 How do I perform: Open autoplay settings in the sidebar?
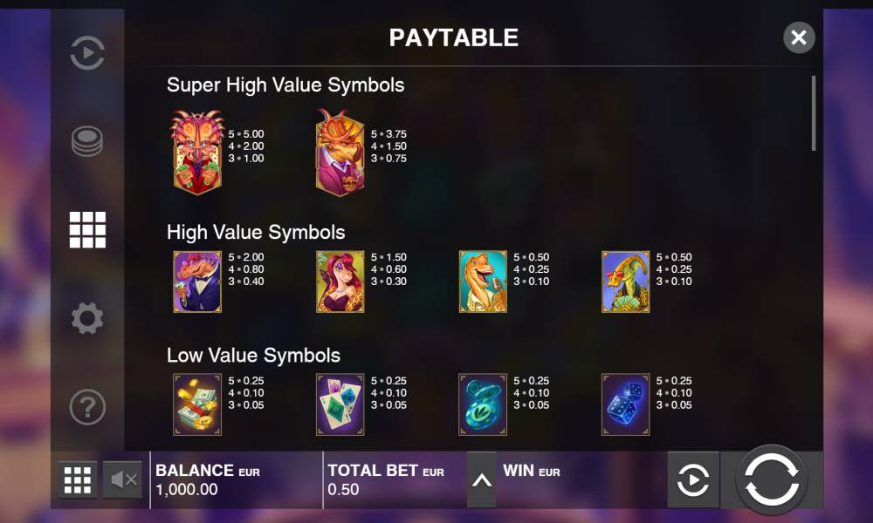click(x=87, y=53)
